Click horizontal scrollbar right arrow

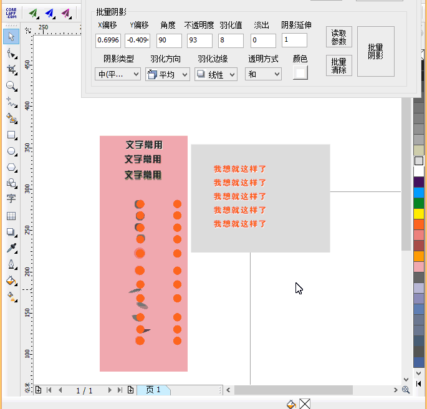(395, 390)
